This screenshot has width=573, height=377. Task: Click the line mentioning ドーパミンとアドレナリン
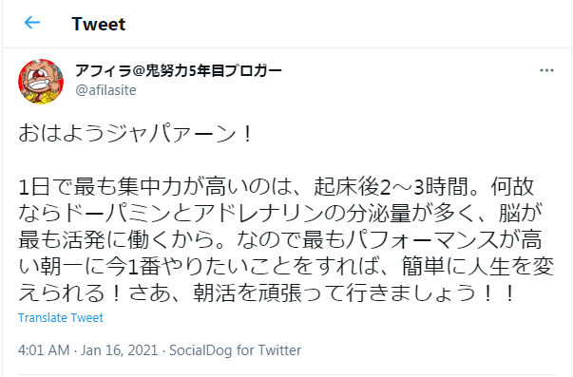point(280,214)
